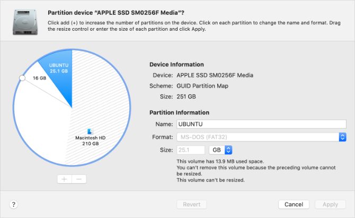355x218 pixels.
Task: Open the GB size unit dropdown
Action: point(220,150)
